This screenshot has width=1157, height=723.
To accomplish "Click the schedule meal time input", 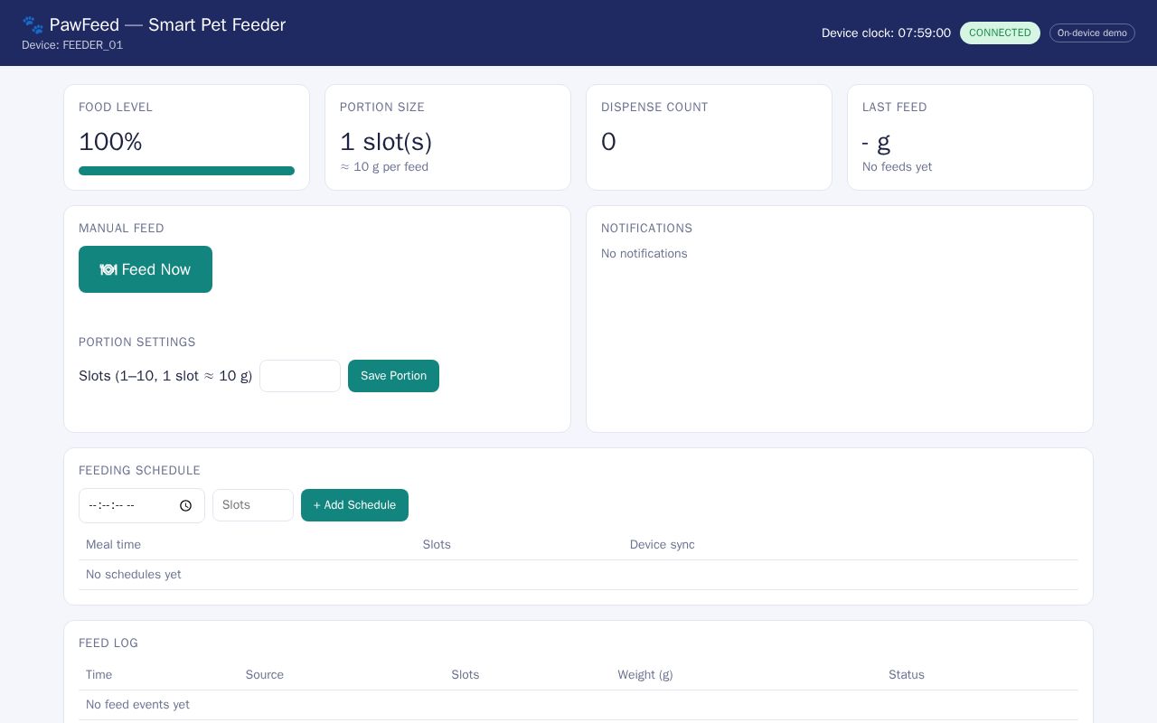I will pyautogui.click(x=142, y=505).
